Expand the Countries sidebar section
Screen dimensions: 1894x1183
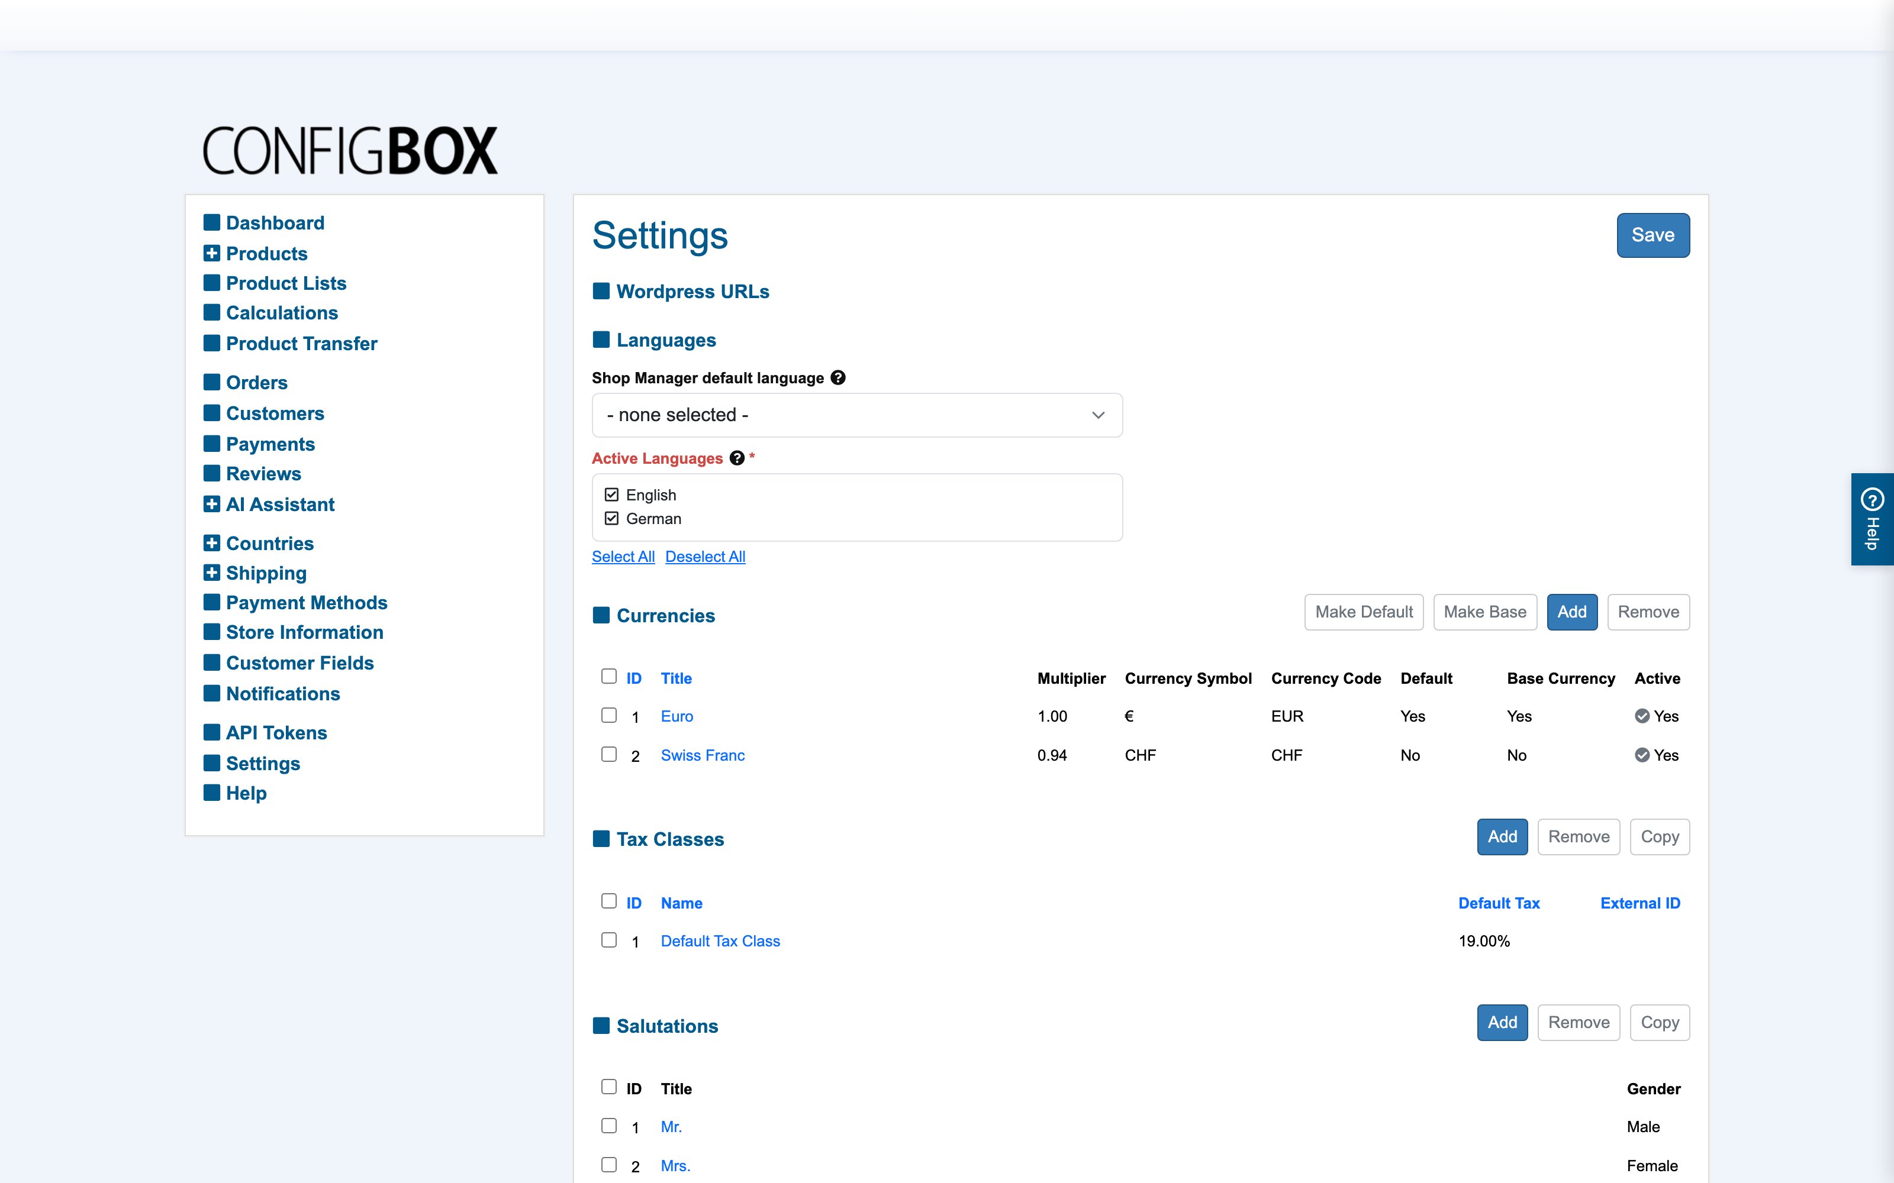pos(211,543)
